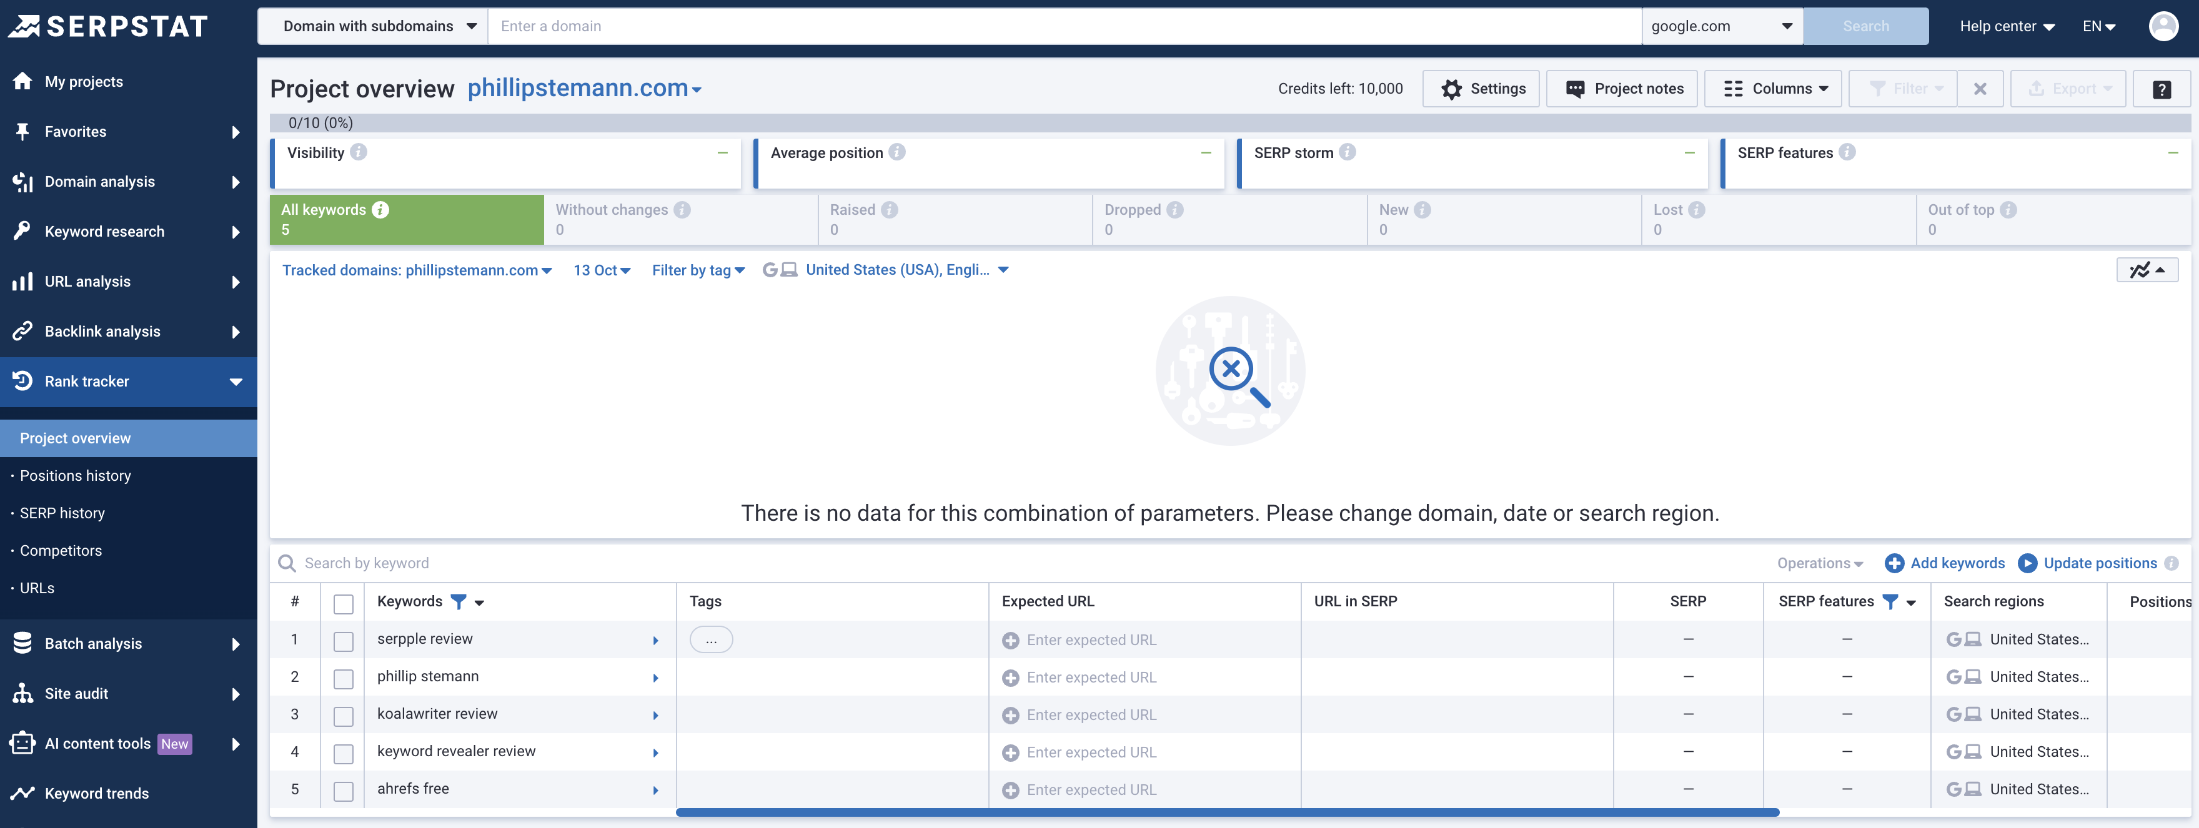Open the EN language dropdown
The width and height of the screenshot is (2199, 828).
tap(2098, 26)
